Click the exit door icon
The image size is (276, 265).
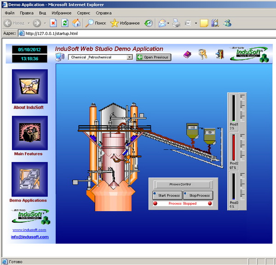coord(220,54)
